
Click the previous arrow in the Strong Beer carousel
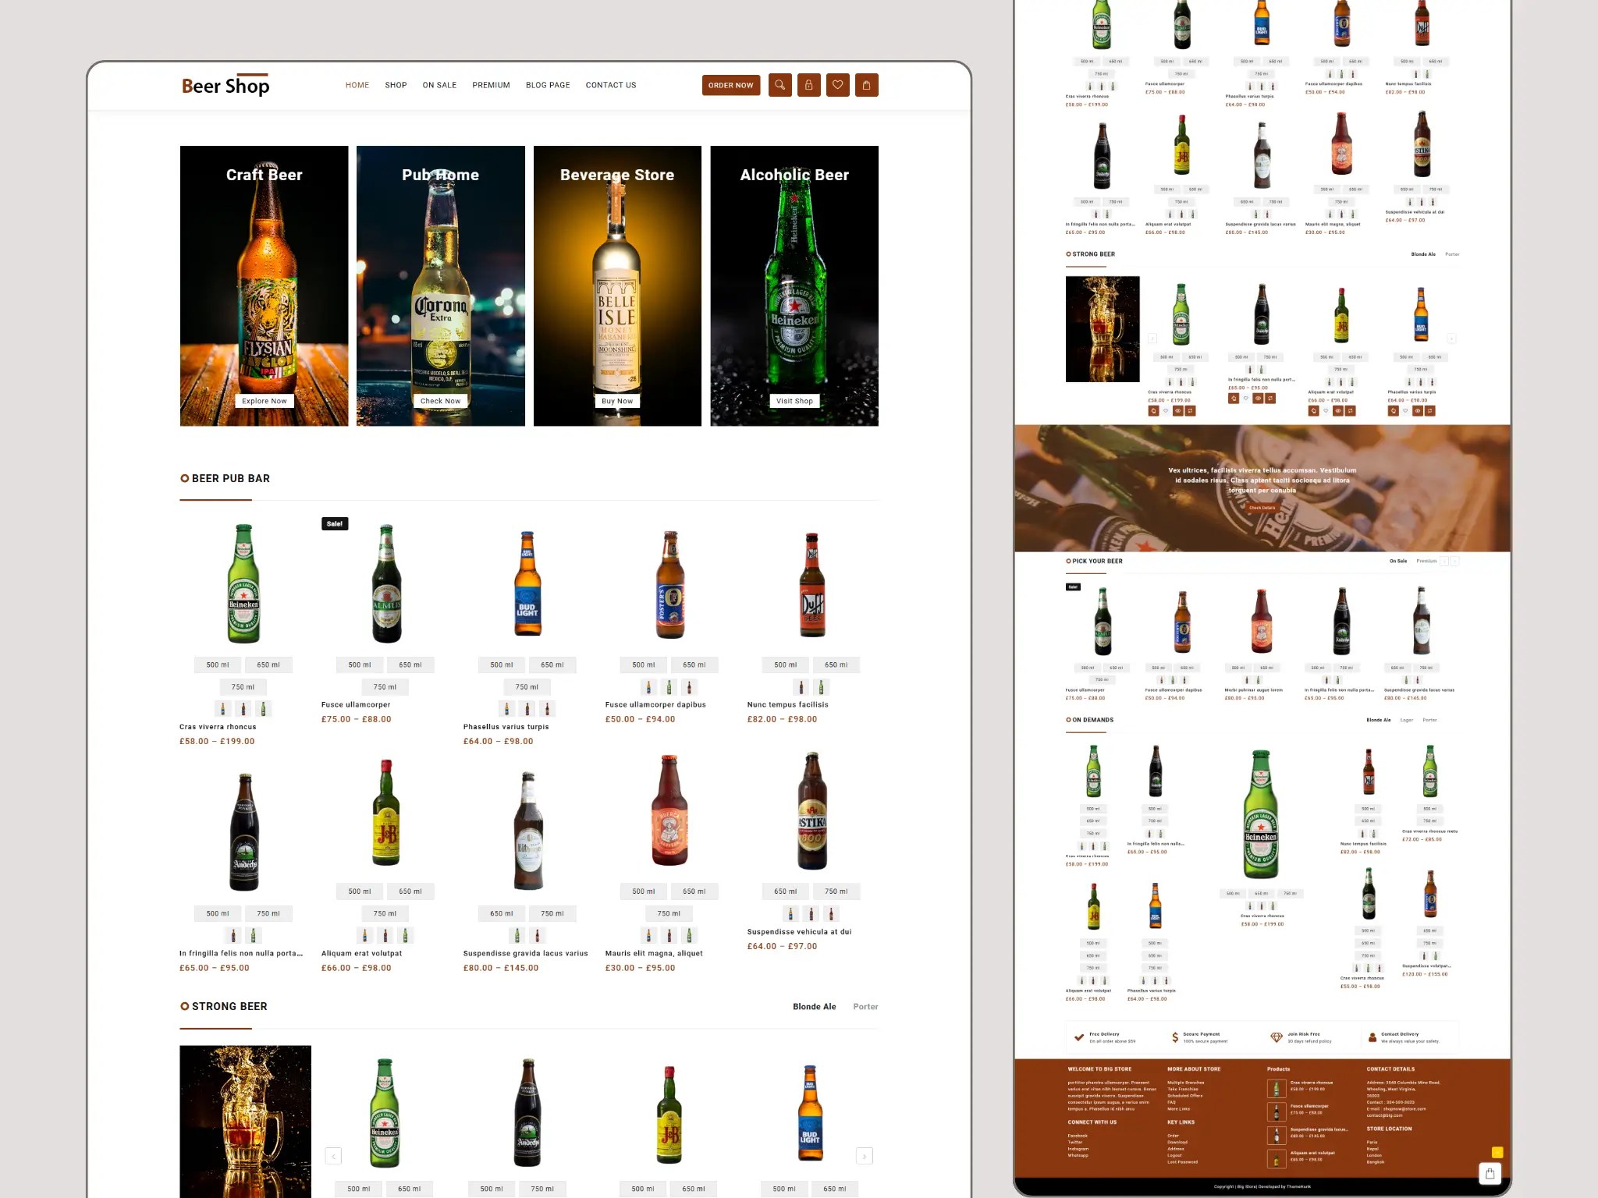pos(334,1156)
